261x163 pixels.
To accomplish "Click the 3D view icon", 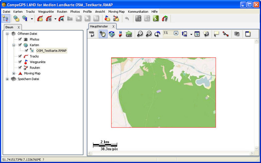I will [x=129, y=34].
